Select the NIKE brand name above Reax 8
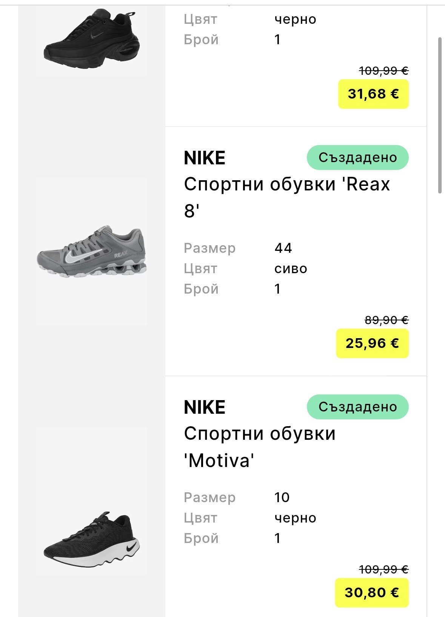Viewport: 445px width, 617px height. [205, 158]
